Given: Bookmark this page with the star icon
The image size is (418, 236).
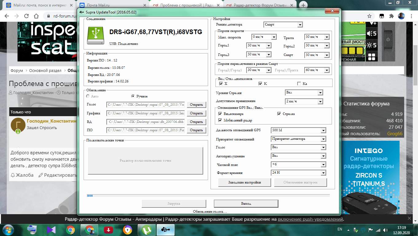Looking at the screenshot, I should (x=369, y=16).
